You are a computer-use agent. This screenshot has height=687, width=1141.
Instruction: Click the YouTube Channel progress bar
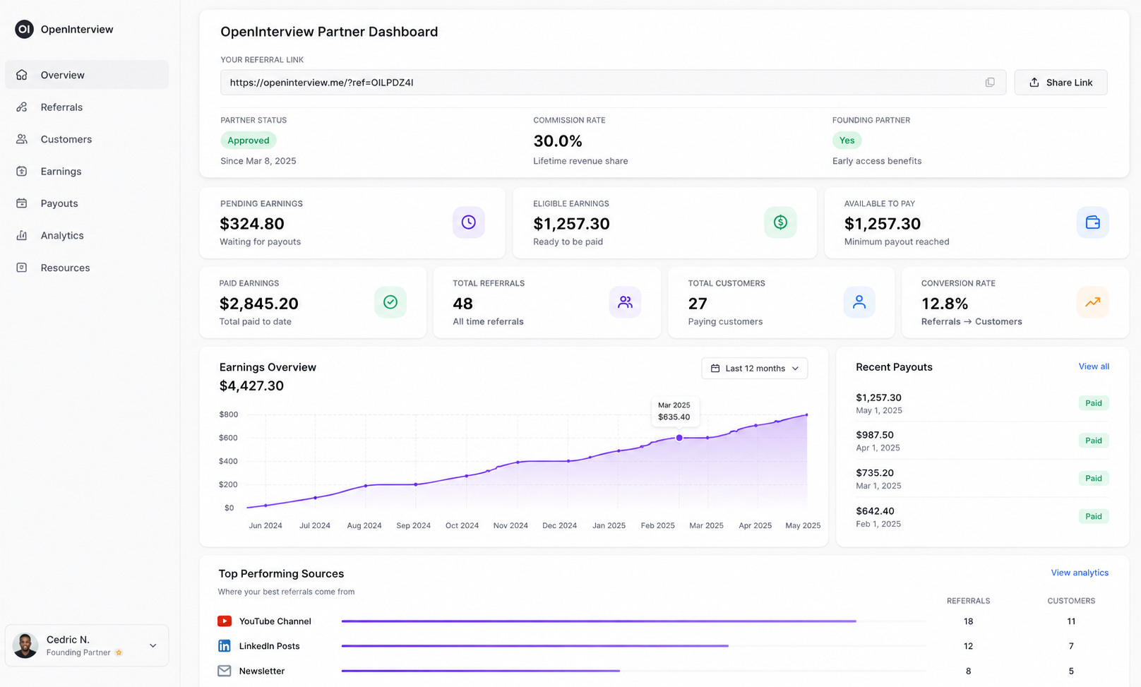[x=633, y=621]
